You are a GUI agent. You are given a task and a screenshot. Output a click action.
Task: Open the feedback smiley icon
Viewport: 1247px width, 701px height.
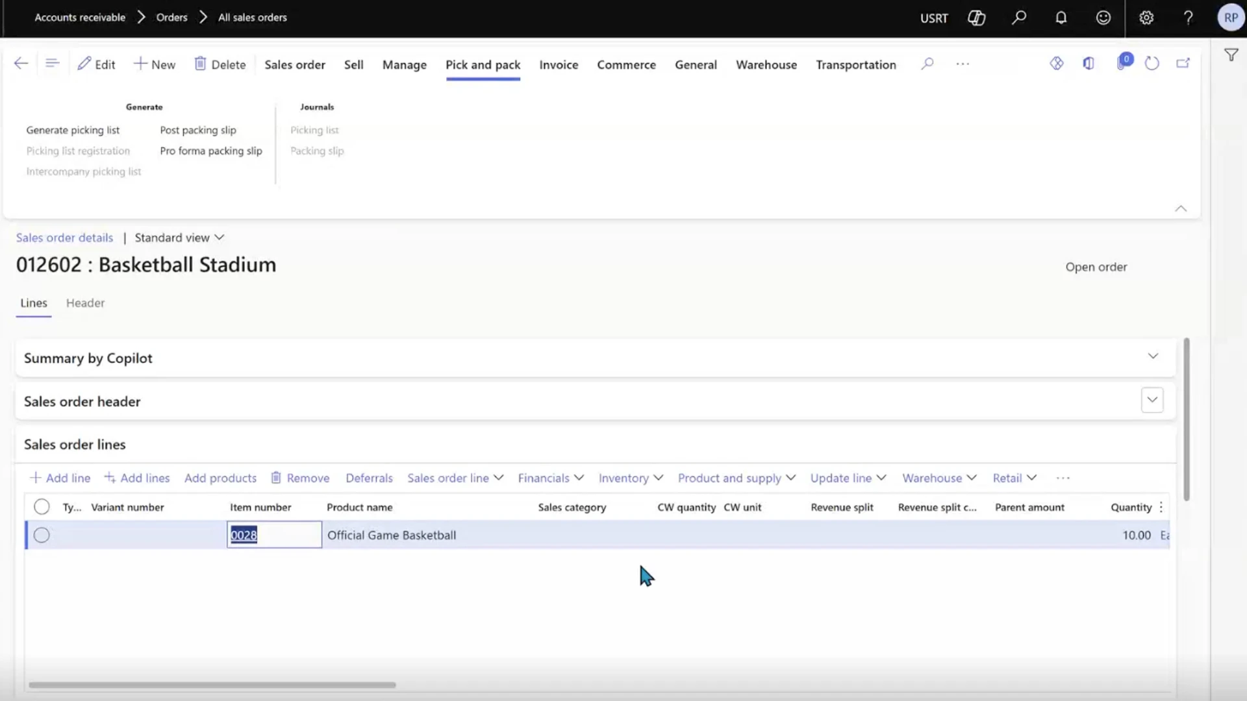(x=1103, y=18)
